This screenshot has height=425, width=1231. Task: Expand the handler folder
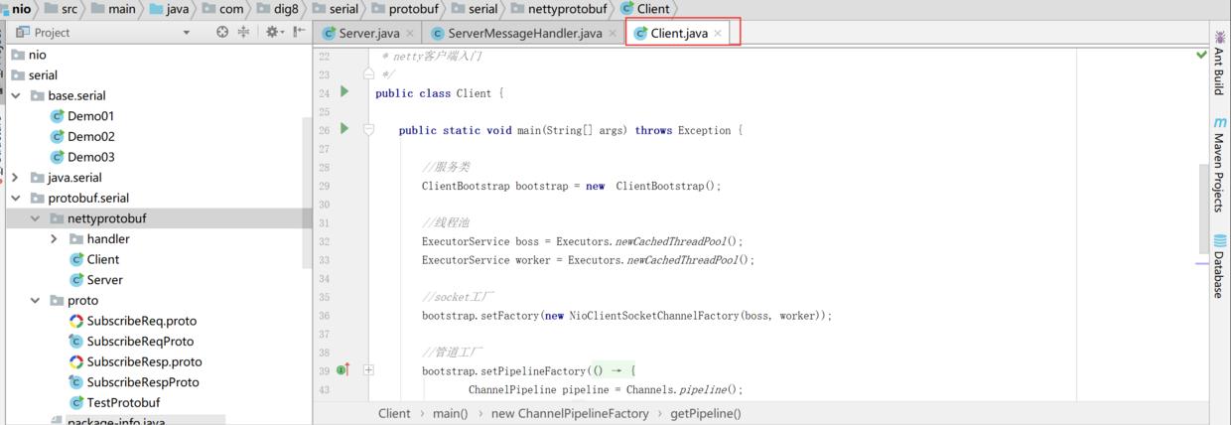54,239
